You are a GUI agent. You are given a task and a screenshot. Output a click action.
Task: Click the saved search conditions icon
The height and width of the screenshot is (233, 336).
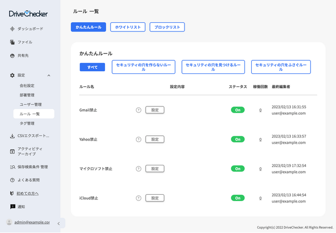tap(12, 167)
